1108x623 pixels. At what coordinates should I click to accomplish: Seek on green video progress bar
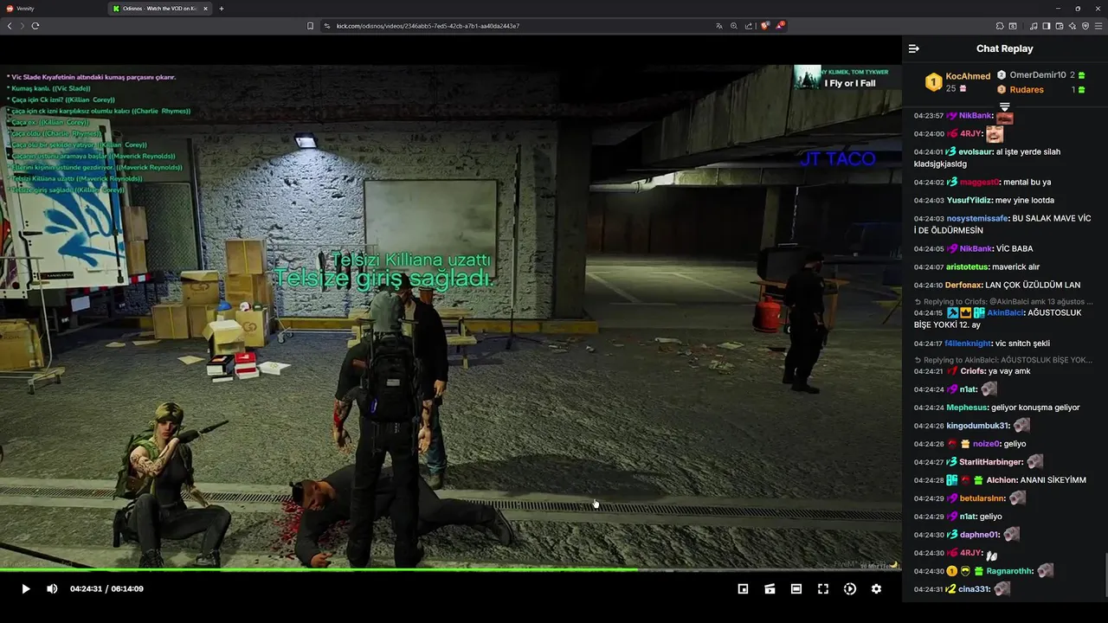(x=450, y=569)
